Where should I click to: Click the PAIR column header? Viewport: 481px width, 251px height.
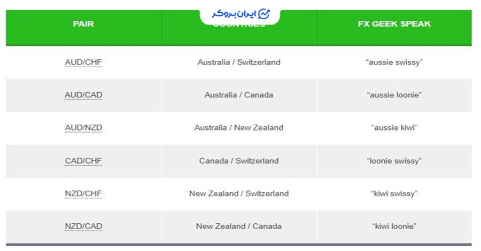[x=83, y=24]
